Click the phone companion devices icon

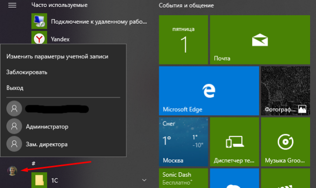(x=234, y=142)
